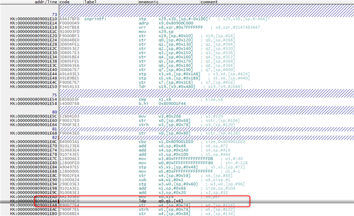The height and width of the screenshot is (216, 354).
Task: Click operand w3,w0,[sp,#0x60]
Action: point(178,184)
